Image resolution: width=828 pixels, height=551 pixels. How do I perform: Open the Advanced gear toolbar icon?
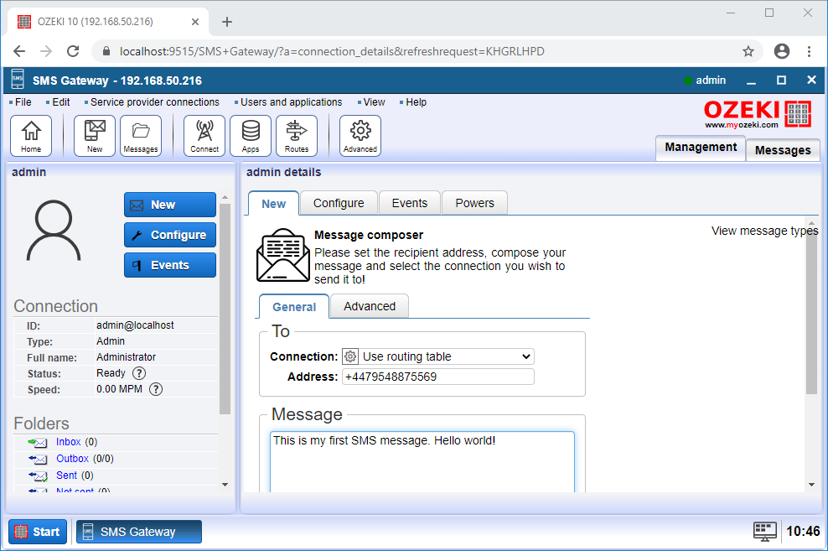tap(360, 136)
